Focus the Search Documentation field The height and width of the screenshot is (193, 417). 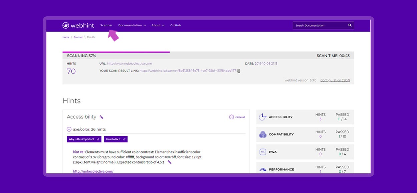323,25
